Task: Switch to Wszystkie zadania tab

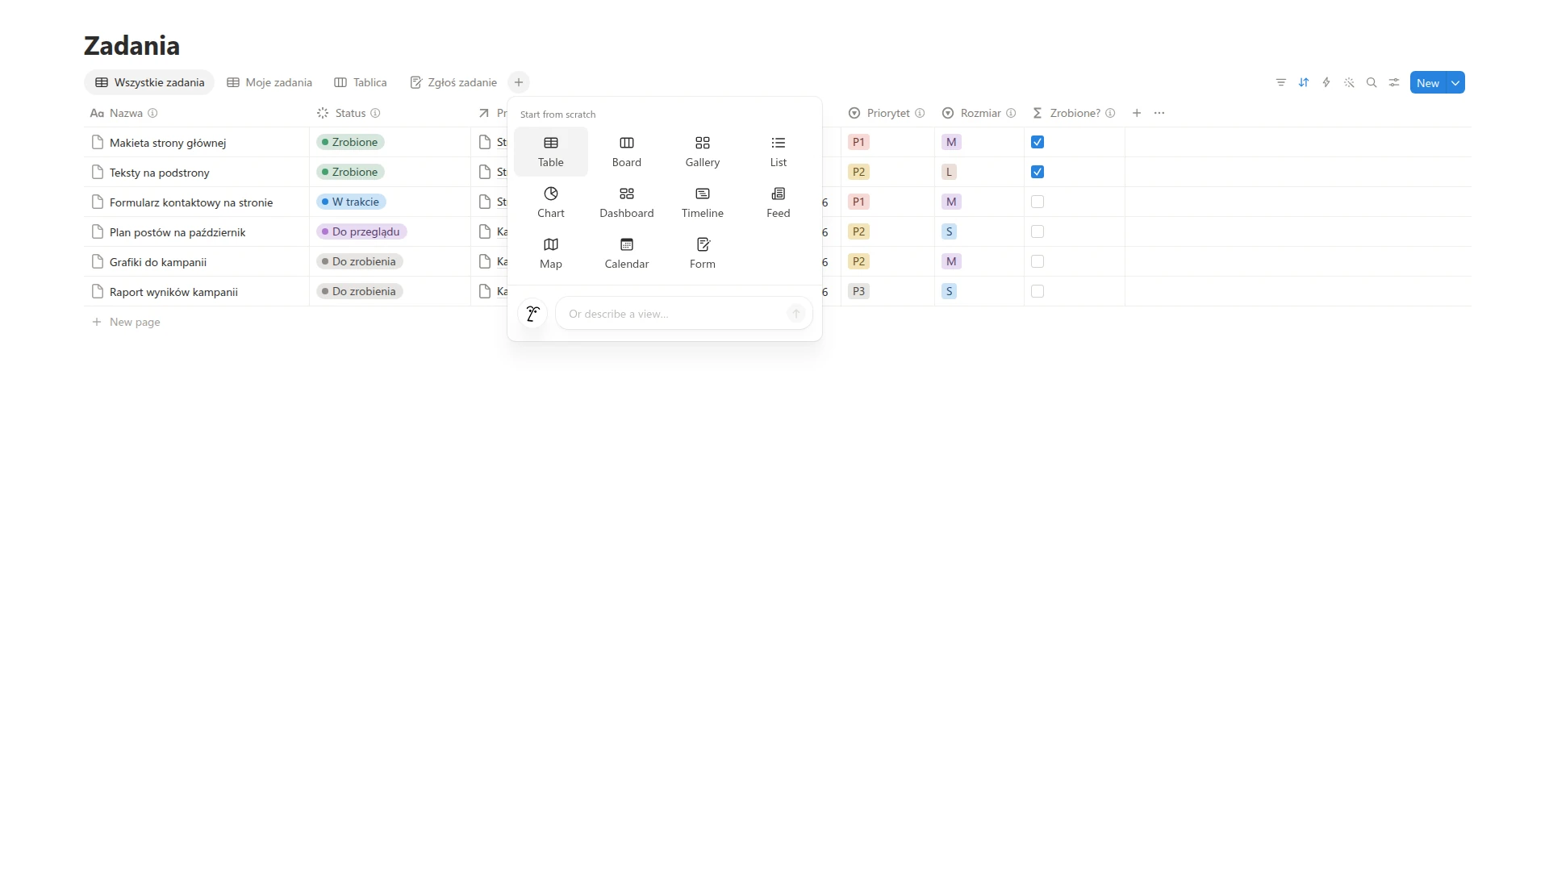Action: pyautogui.click(x=149, y=82)
